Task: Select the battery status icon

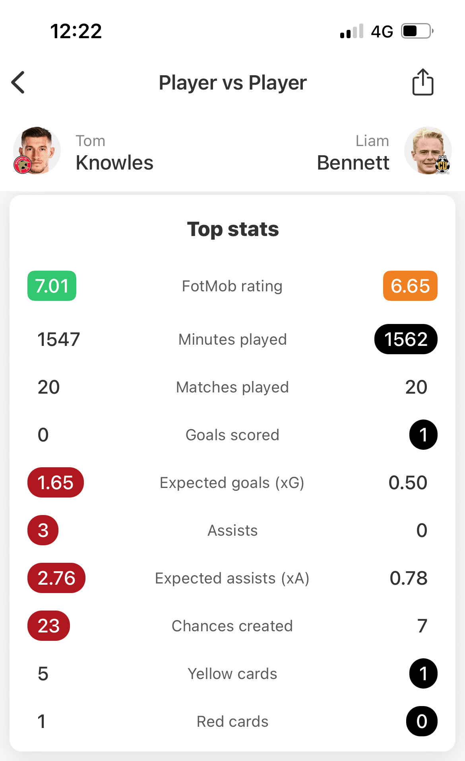Action: [417, 31]
